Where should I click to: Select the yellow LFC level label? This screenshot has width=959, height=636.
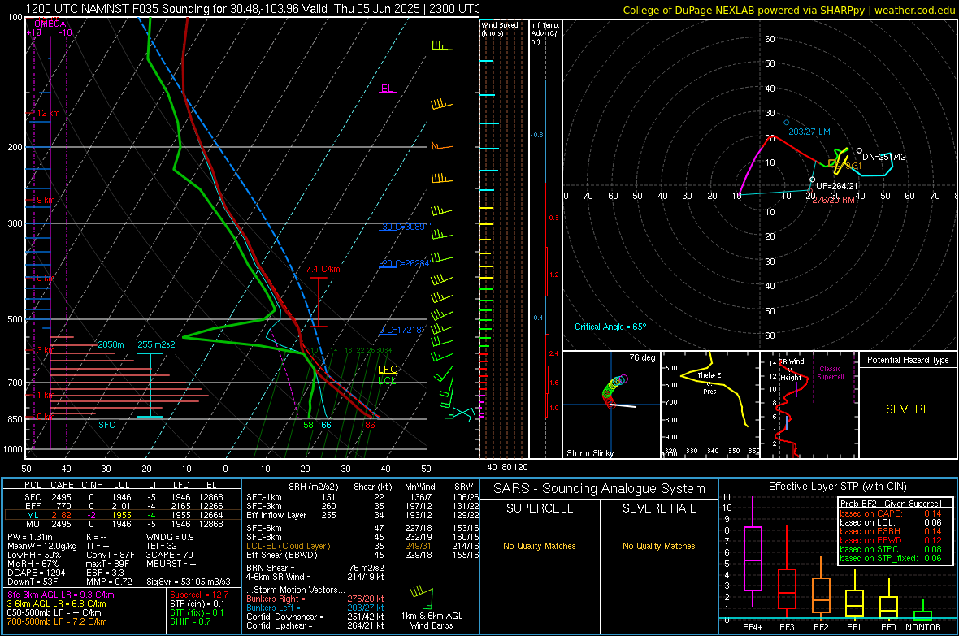click(x=387, y=369)
